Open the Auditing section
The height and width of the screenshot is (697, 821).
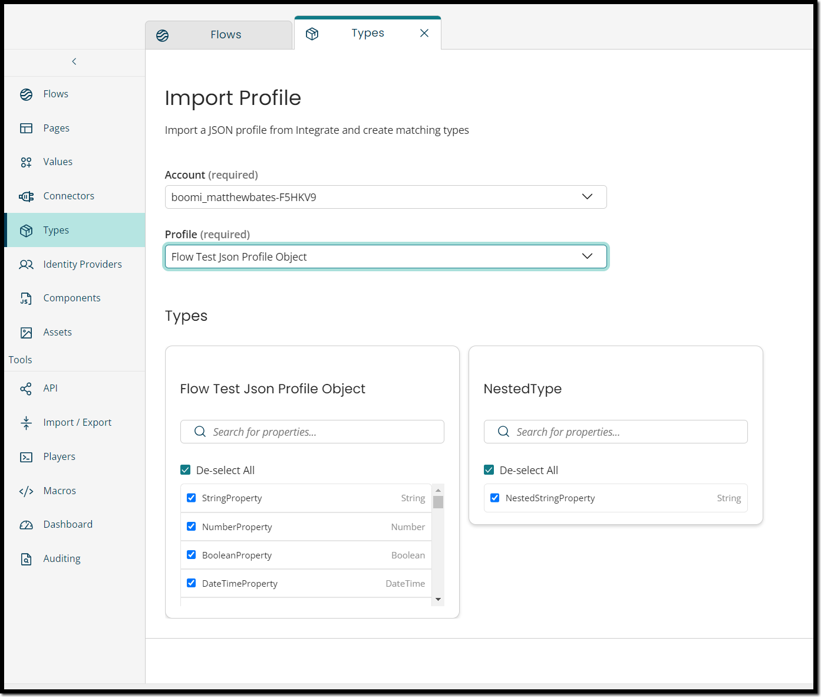tap(61, 559)
